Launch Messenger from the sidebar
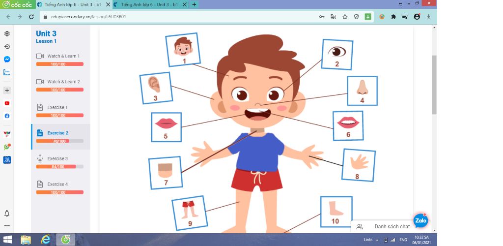 [x=7, y=60]
